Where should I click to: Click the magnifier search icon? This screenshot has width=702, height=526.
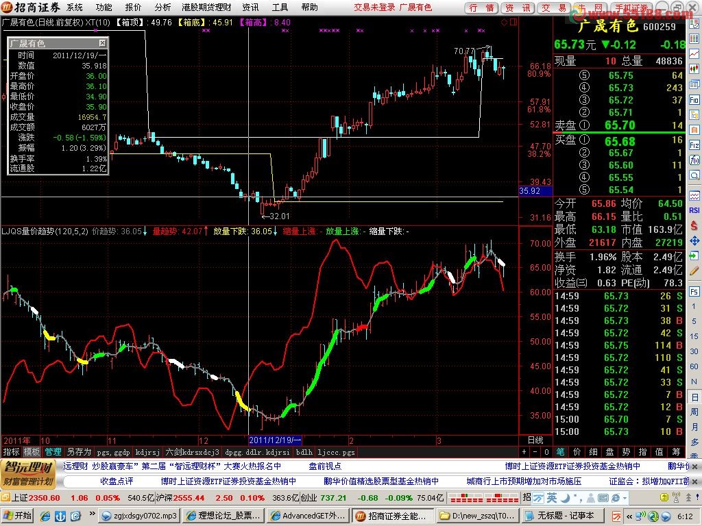[694, 175]
